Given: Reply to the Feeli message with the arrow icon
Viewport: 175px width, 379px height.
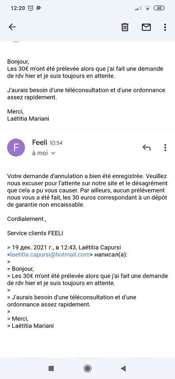Looking at the screenshot, I should pos(147,147).
